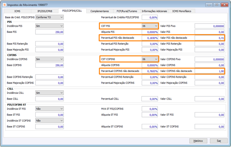Open the Informações Adicionais tab
This screenshot has width=231, height=147.
coord(154,11)
